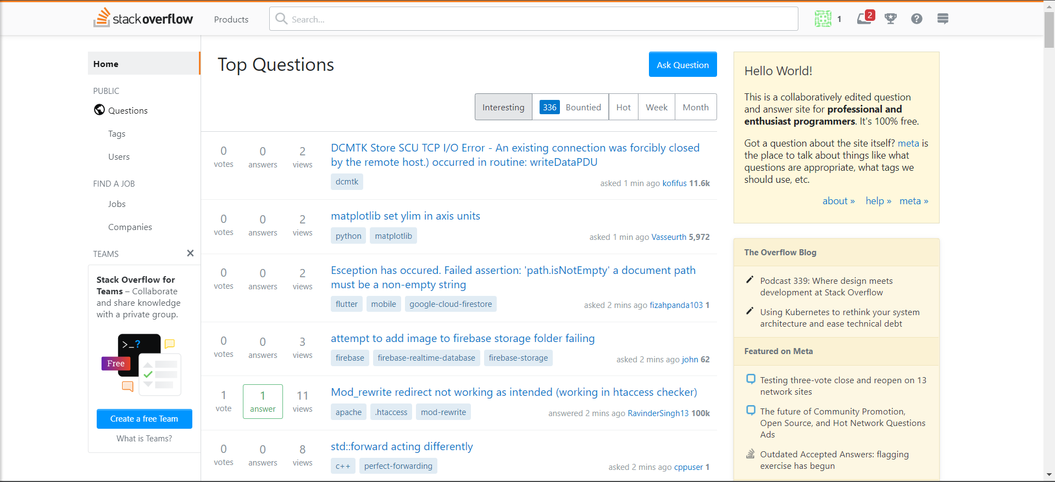Click the firebase-storage tag
1055x482 pixels.
tap(518, 358)
